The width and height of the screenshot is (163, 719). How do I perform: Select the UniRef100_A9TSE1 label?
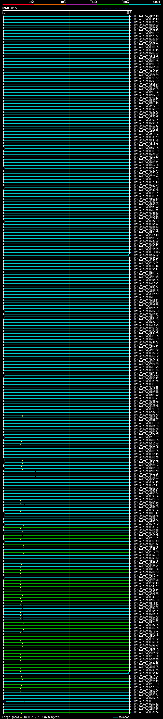pyautogui.click(x=146, y=701)
